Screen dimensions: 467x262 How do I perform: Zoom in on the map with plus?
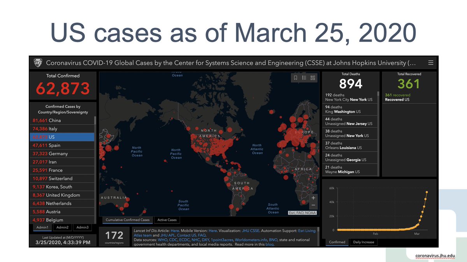[313, 198]
